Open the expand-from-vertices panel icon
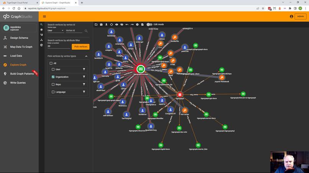The image size is (309, 173). [x=41, y=30]
